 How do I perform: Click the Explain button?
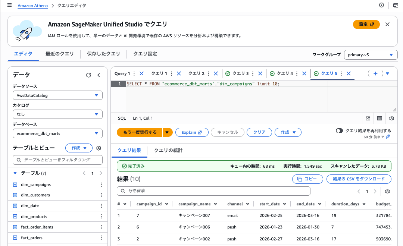tap(192, 132)
